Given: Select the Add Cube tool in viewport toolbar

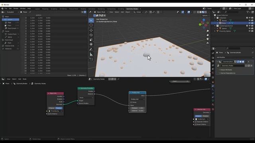Looking at the screenshot, I should point(91,60).
